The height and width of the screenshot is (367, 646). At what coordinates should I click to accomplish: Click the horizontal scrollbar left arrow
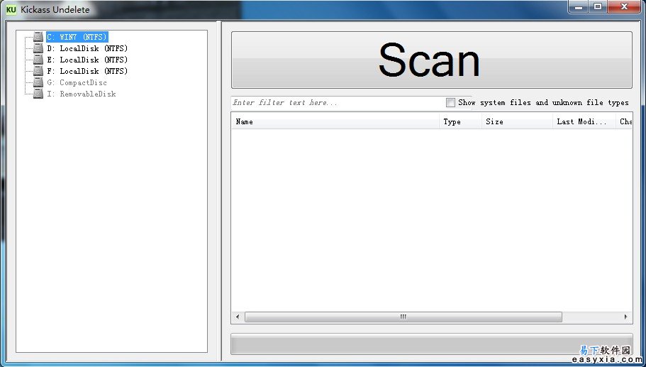[x=238, y=317]
